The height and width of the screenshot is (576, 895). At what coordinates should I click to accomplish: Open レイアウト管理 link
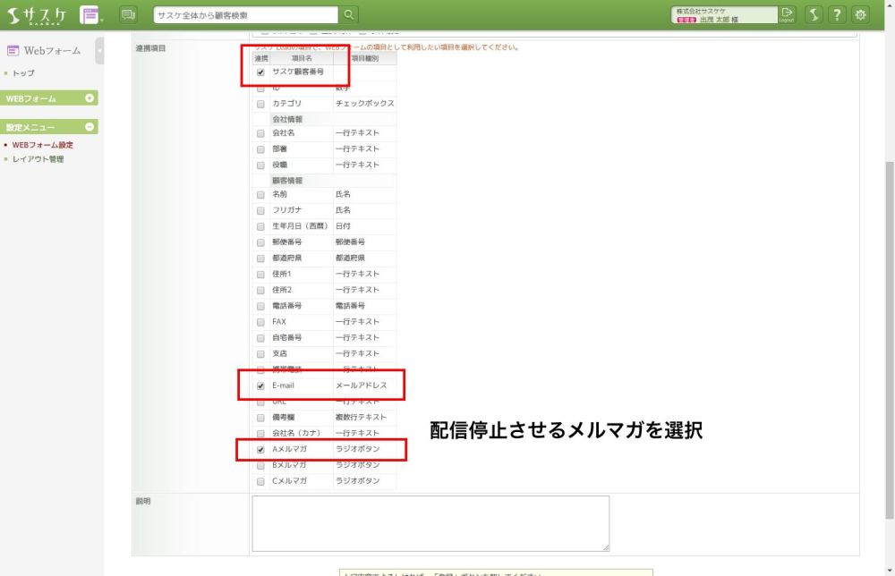[x=38, y=159]
